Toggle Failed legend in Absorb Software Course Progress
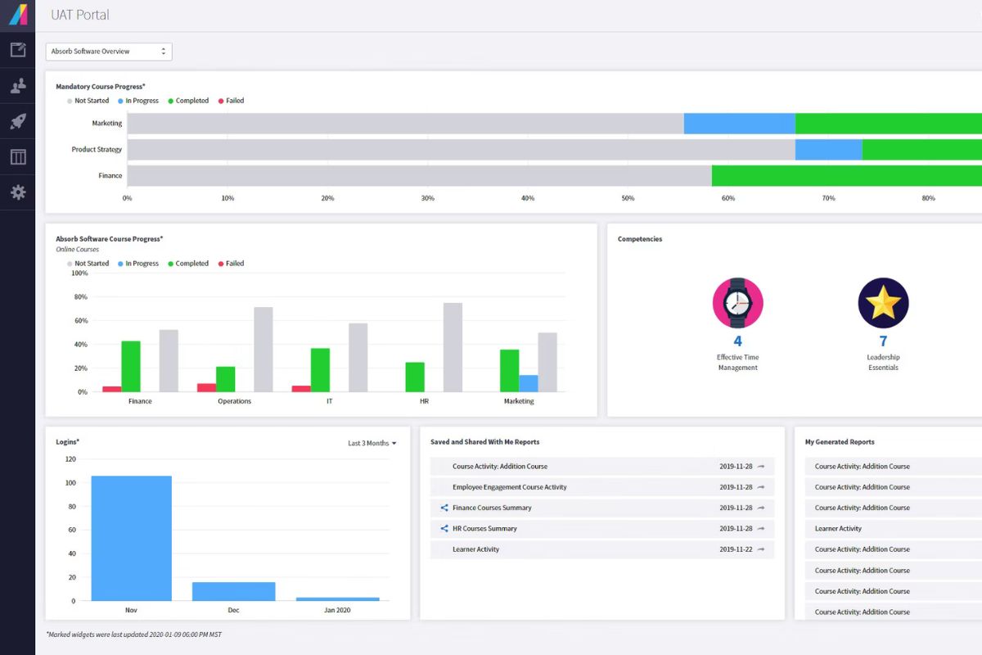 231,264
